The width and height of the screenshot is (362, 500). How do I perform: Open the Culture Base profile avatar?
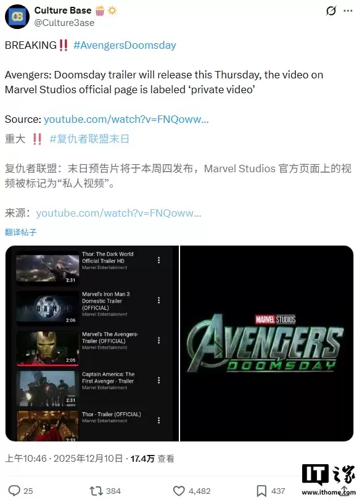pos(17,17)
